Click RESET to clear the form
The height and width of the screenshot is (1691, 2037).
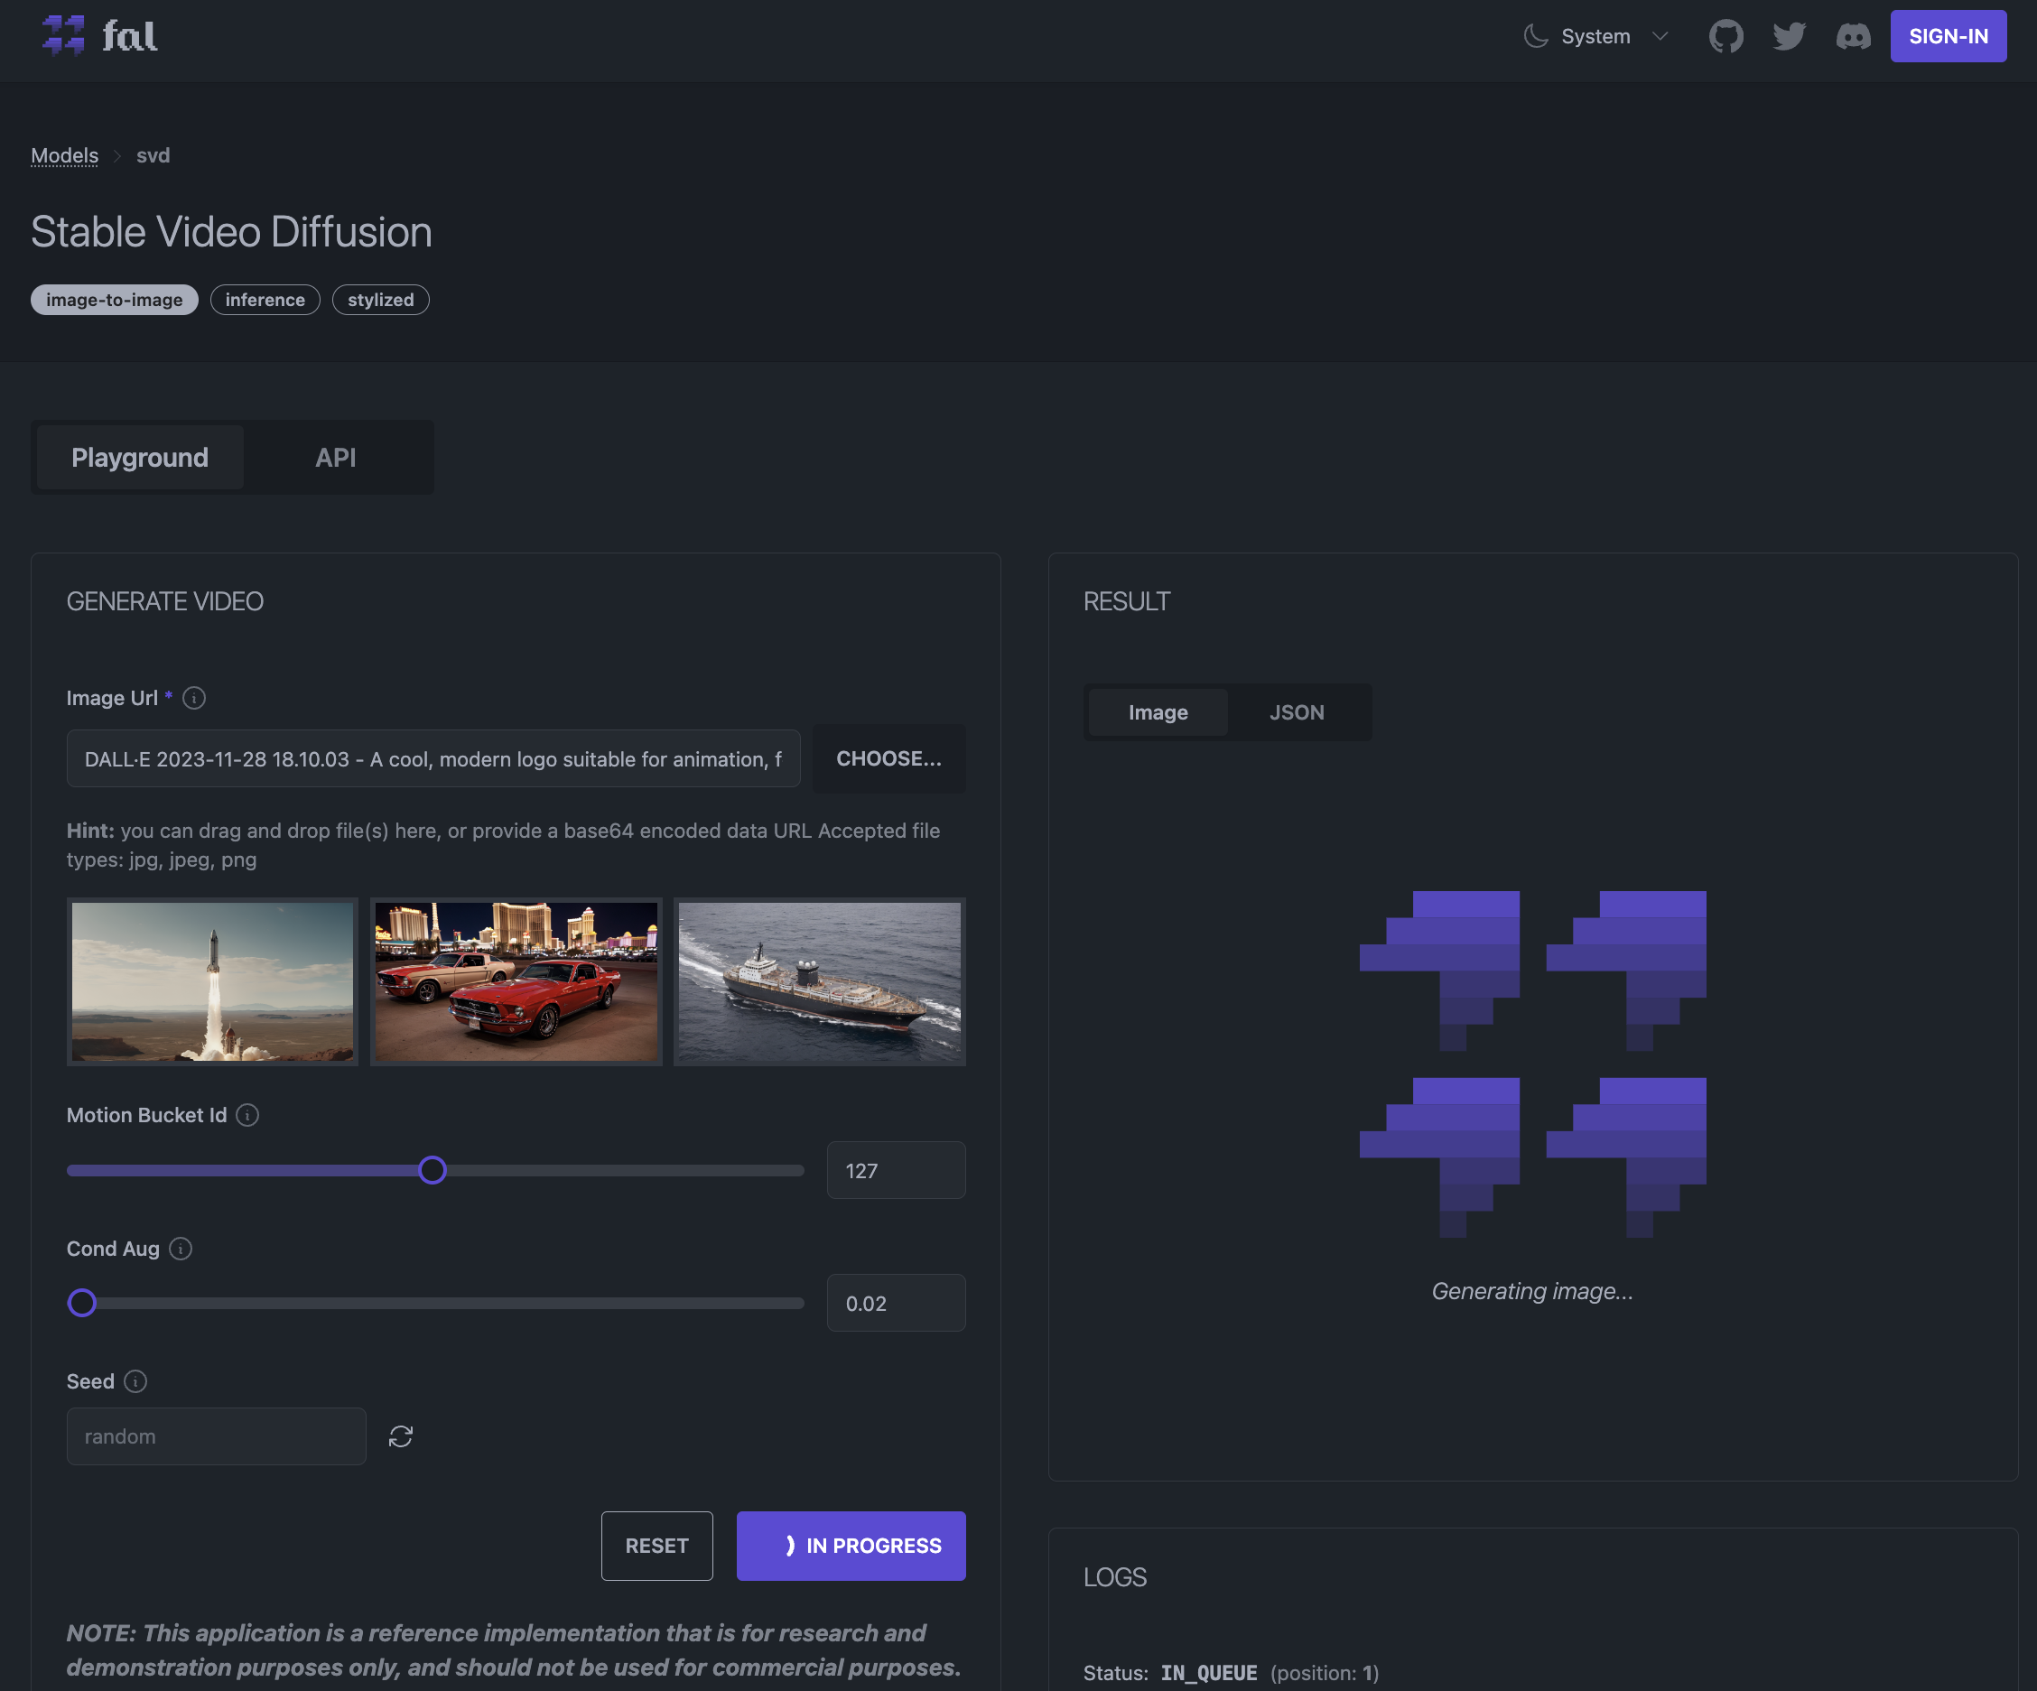pyautogui.click(x=658, y=1546)
